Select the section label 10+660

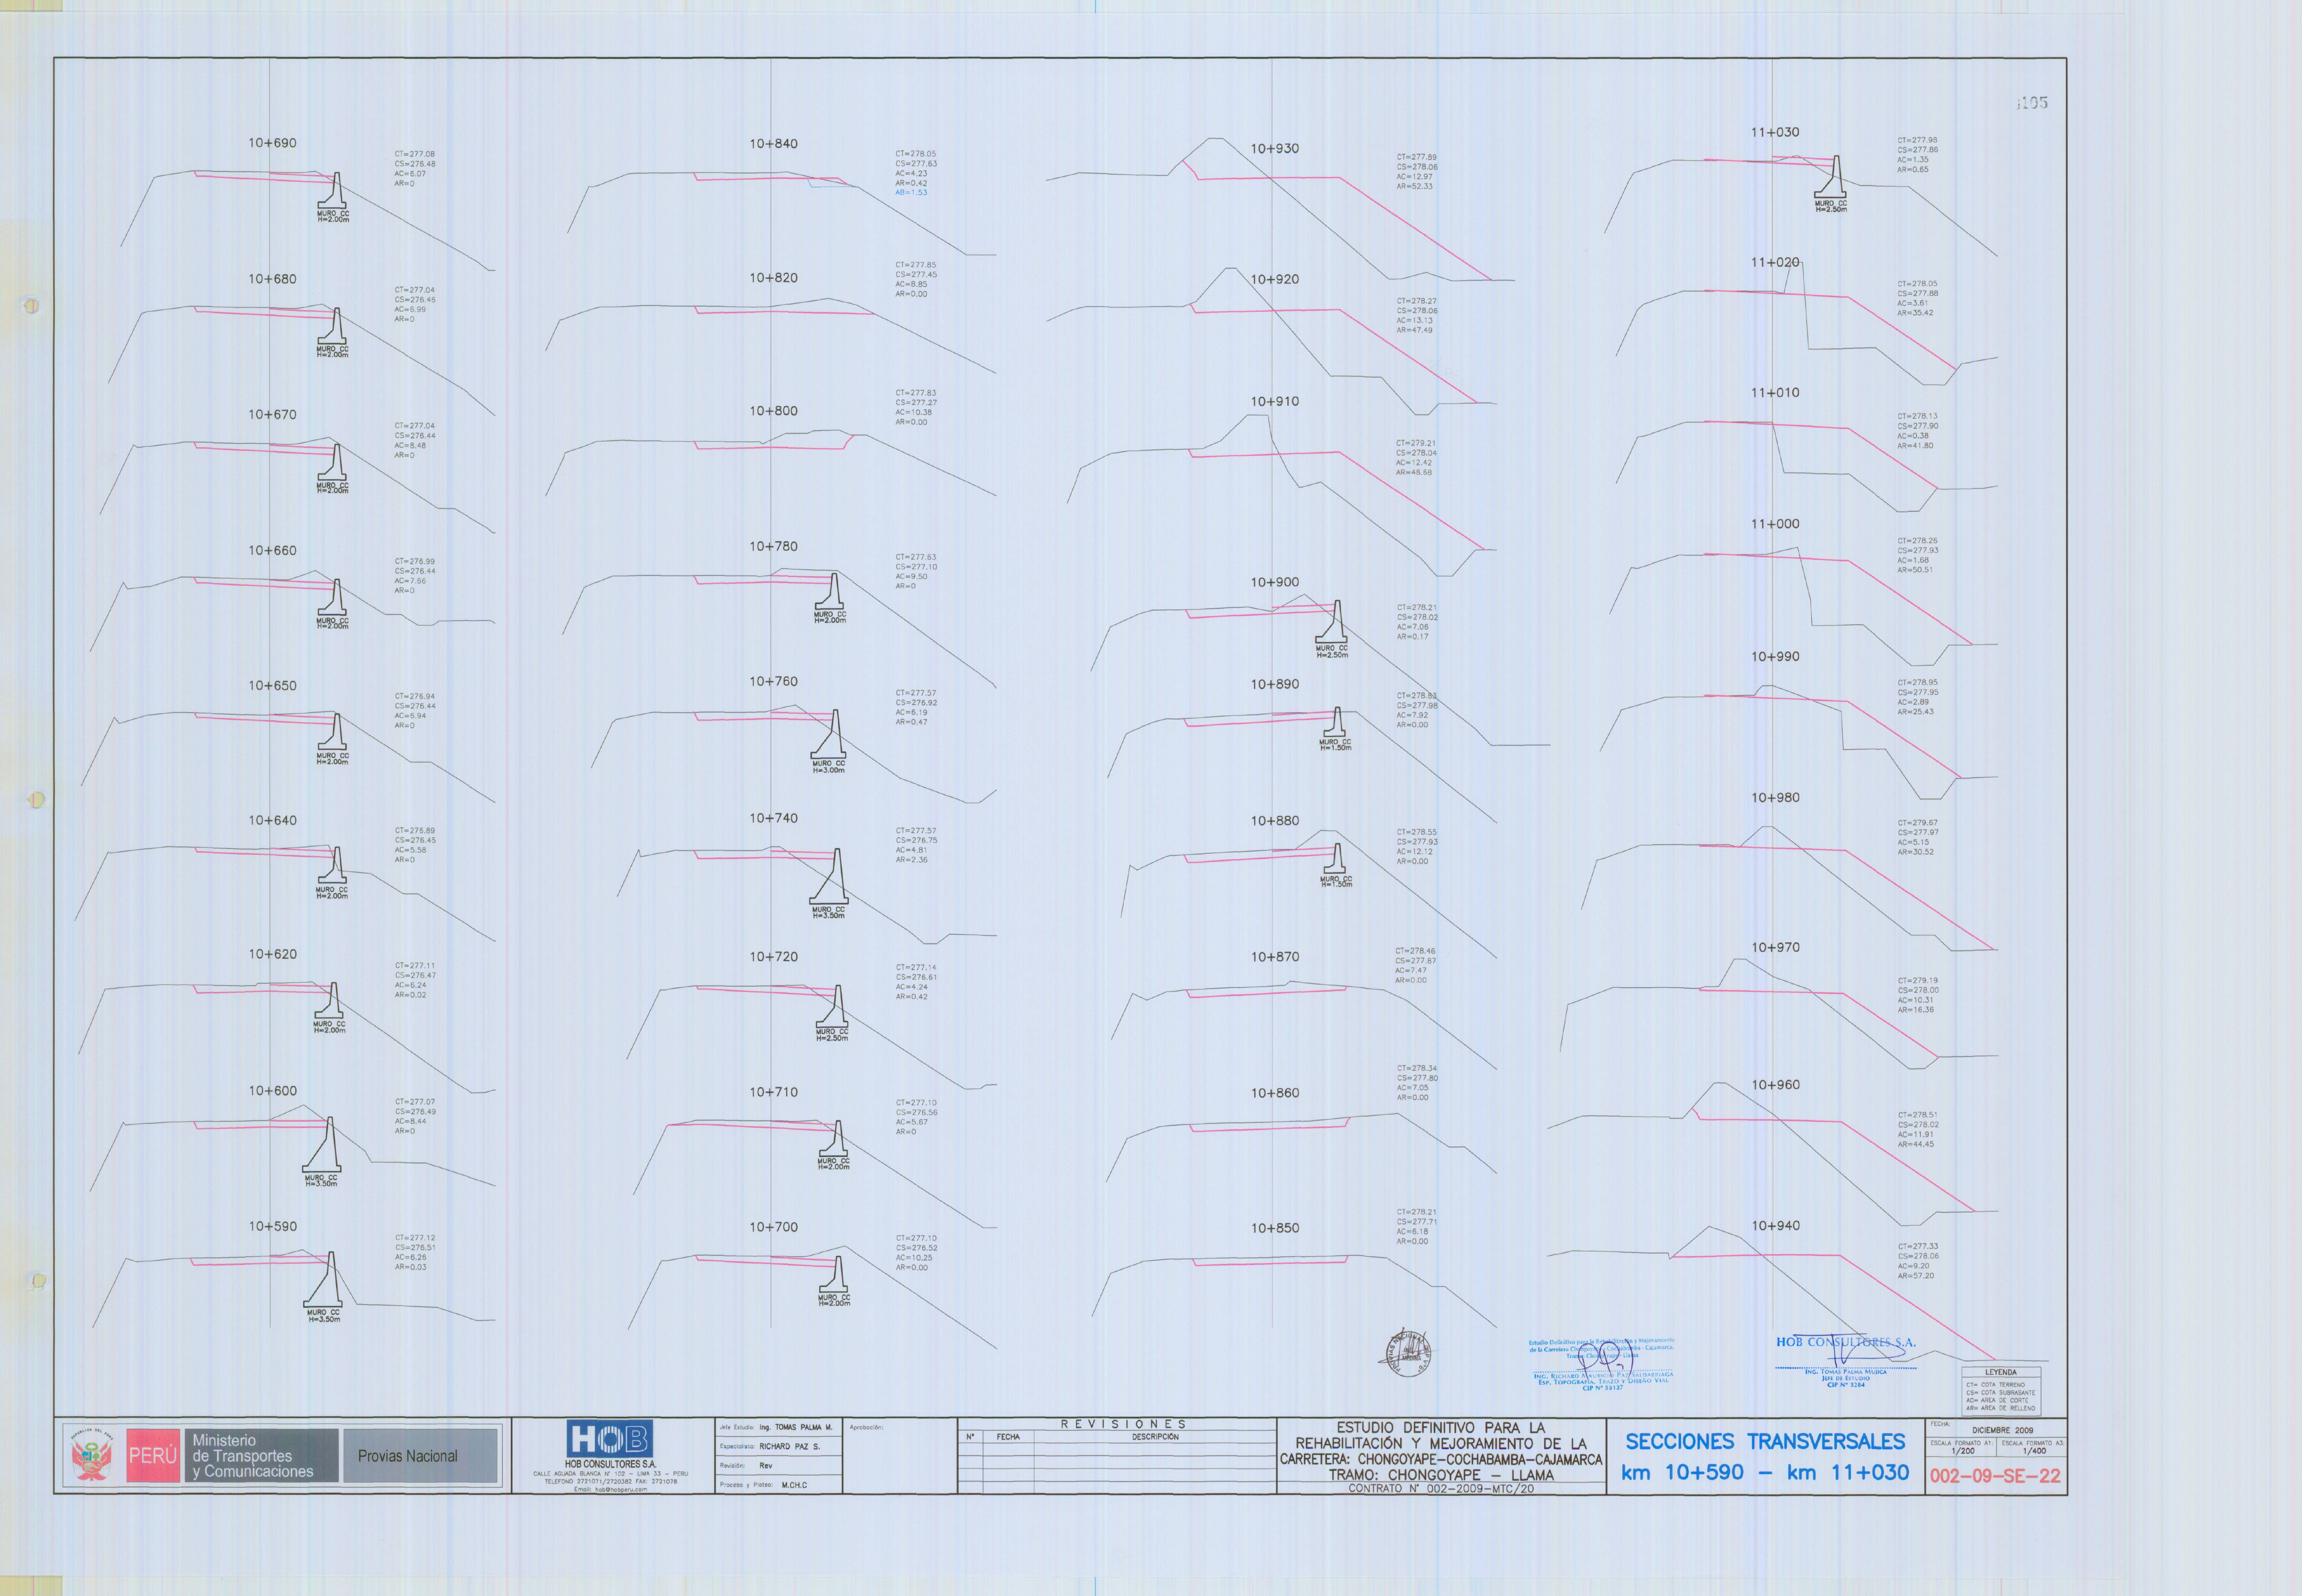pos(272,550)
